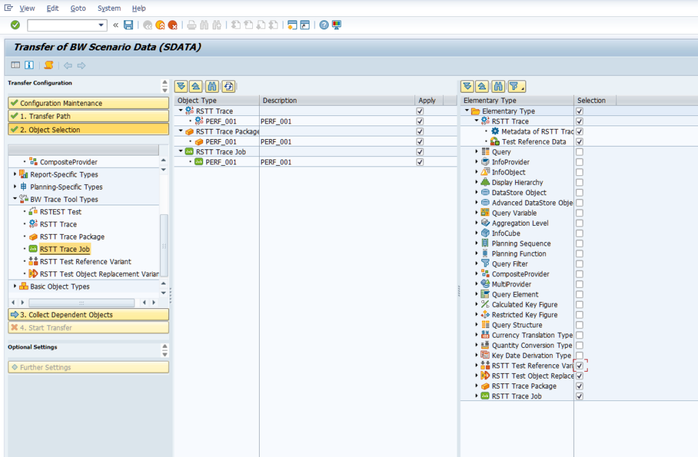Uncheck Apply checkbox for RSTT Trace Job row
Image resolution: width=698 pixels, height=457 pixels.
pos(420,152)
